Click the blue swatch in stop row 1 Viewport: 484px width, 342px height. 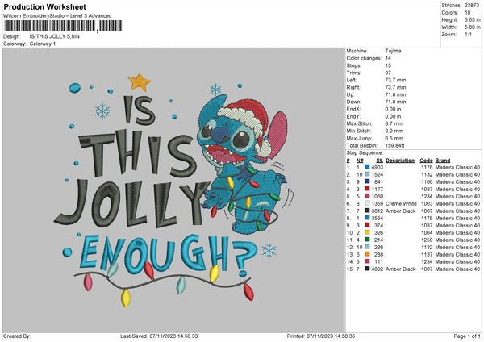click(367, 167)
